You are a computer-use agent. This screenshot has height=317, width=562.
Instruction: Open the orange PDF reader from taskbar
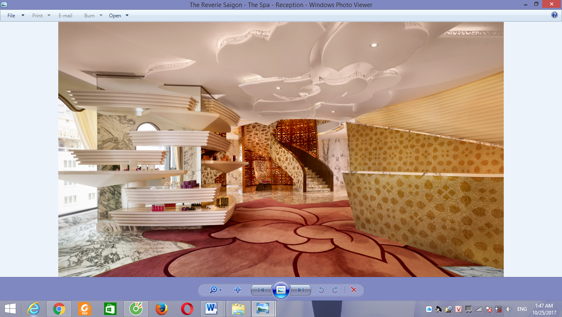point(85,309)
